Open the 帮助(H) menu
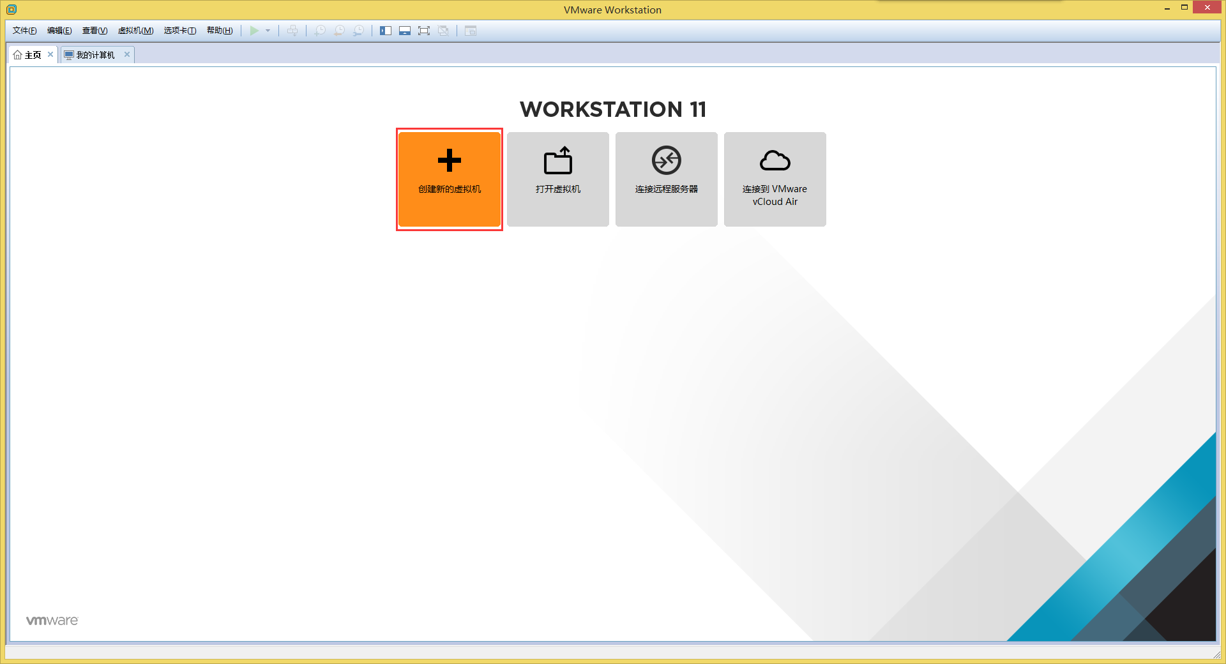 [x=220, y=31]
